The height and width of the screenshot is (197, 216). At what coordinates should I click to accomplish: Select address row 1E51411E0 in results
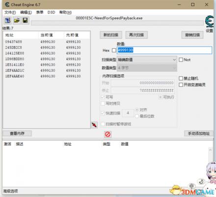47,65
